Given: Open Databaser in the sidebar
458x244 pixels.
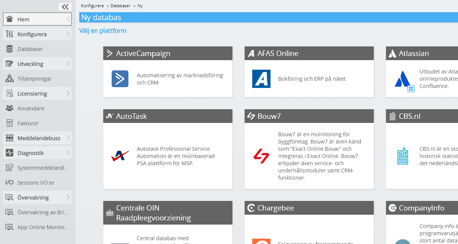Looking at the screenshot, I should 37,49.
